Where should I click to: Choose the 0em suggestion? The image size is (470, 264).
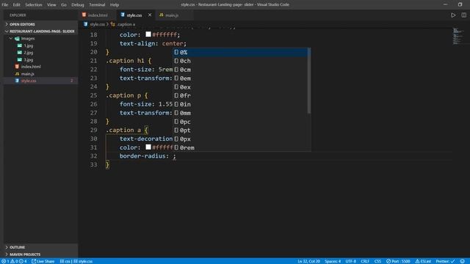[x=240, y=78]
